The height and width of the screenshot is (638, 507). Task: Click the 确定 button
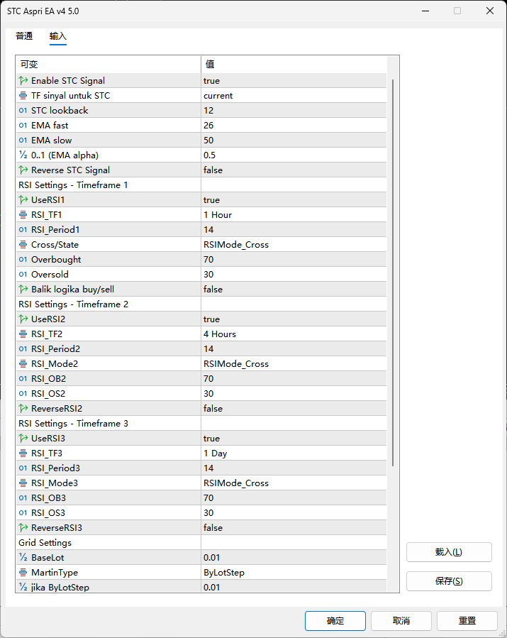coord(335,621)
